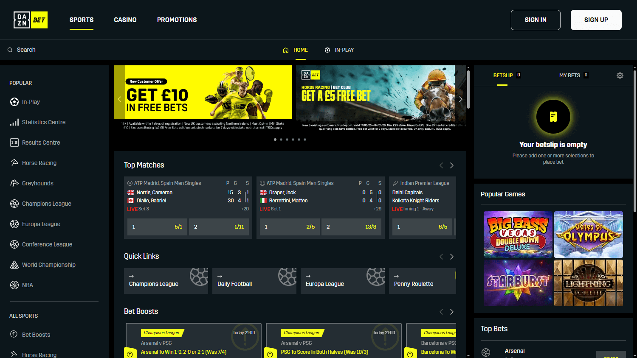Image resolution: width=637 pixels, height=358 pixels.
Task: Bet on Berrettini at 13/8 odds
Action: [351, 227]
